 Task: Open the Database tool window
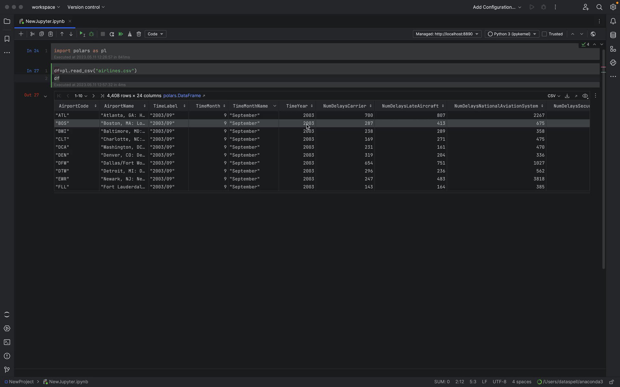coord(613,35)
